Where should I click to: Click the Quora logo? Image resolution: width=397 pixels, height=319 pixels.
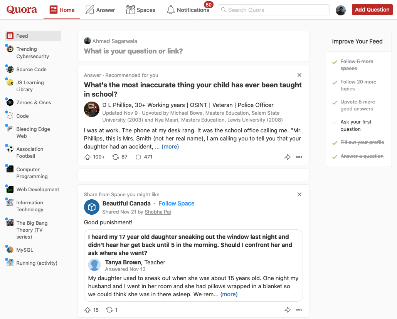(22, 10)
